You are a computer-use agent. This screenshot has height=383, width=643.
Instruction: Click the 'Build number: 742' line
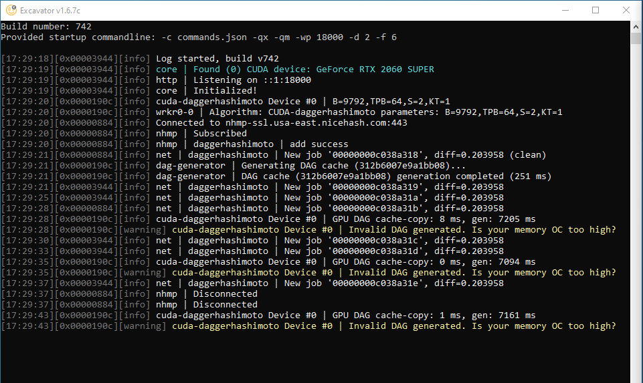46,27
